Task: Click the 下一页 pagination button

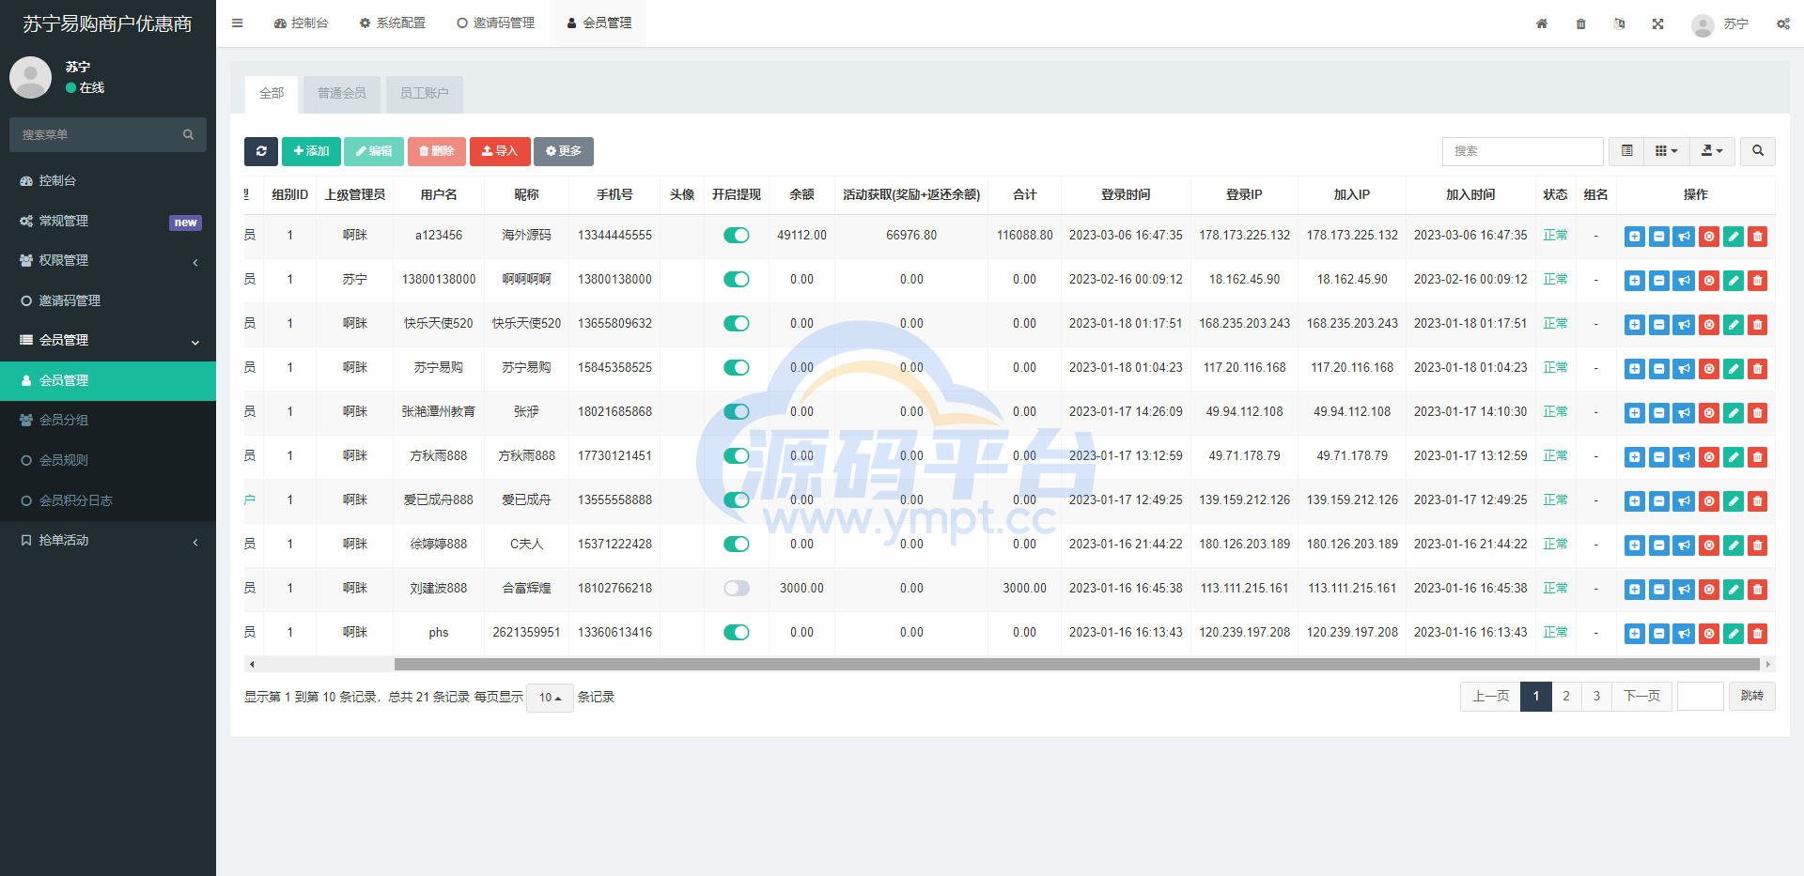Action: (1641, 697)
